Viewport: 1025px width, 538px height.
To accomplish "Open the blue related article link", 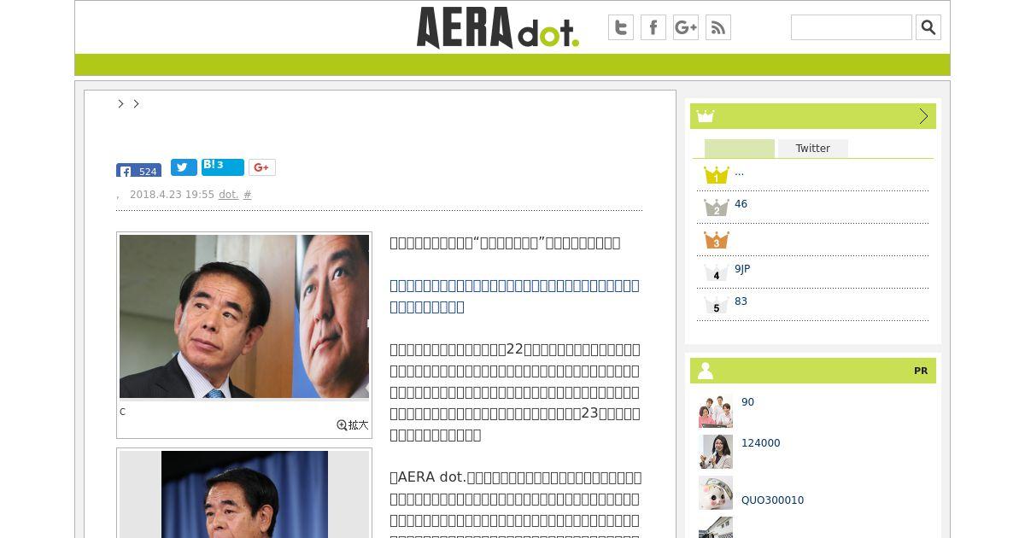I will click(514, 296).
